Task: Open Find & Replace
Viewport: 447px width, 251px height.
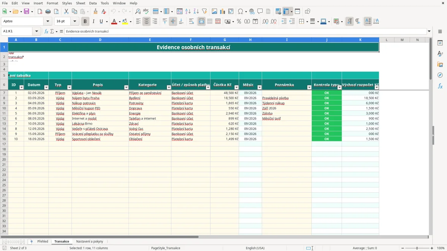Action: click(138, 12)
